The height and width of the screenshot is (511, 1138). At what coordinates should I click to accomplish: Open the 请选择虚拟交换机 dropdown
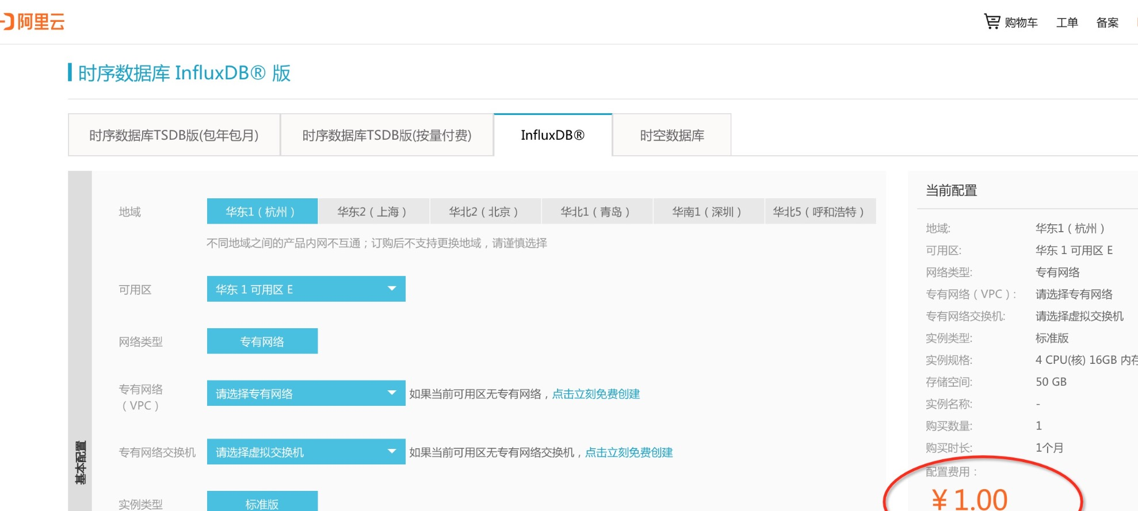[306, 452]
